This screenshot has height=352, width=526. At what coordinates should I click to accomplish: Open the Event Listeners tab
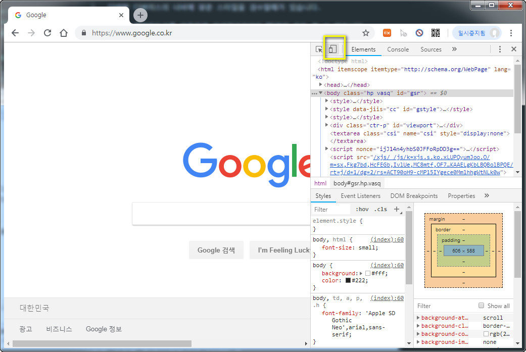coord(361,196)
